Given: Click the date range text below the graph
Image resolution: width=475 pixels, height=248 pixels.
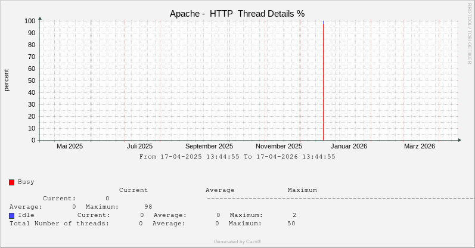Looking at the screenshot, I should click(x=237, y=157).
